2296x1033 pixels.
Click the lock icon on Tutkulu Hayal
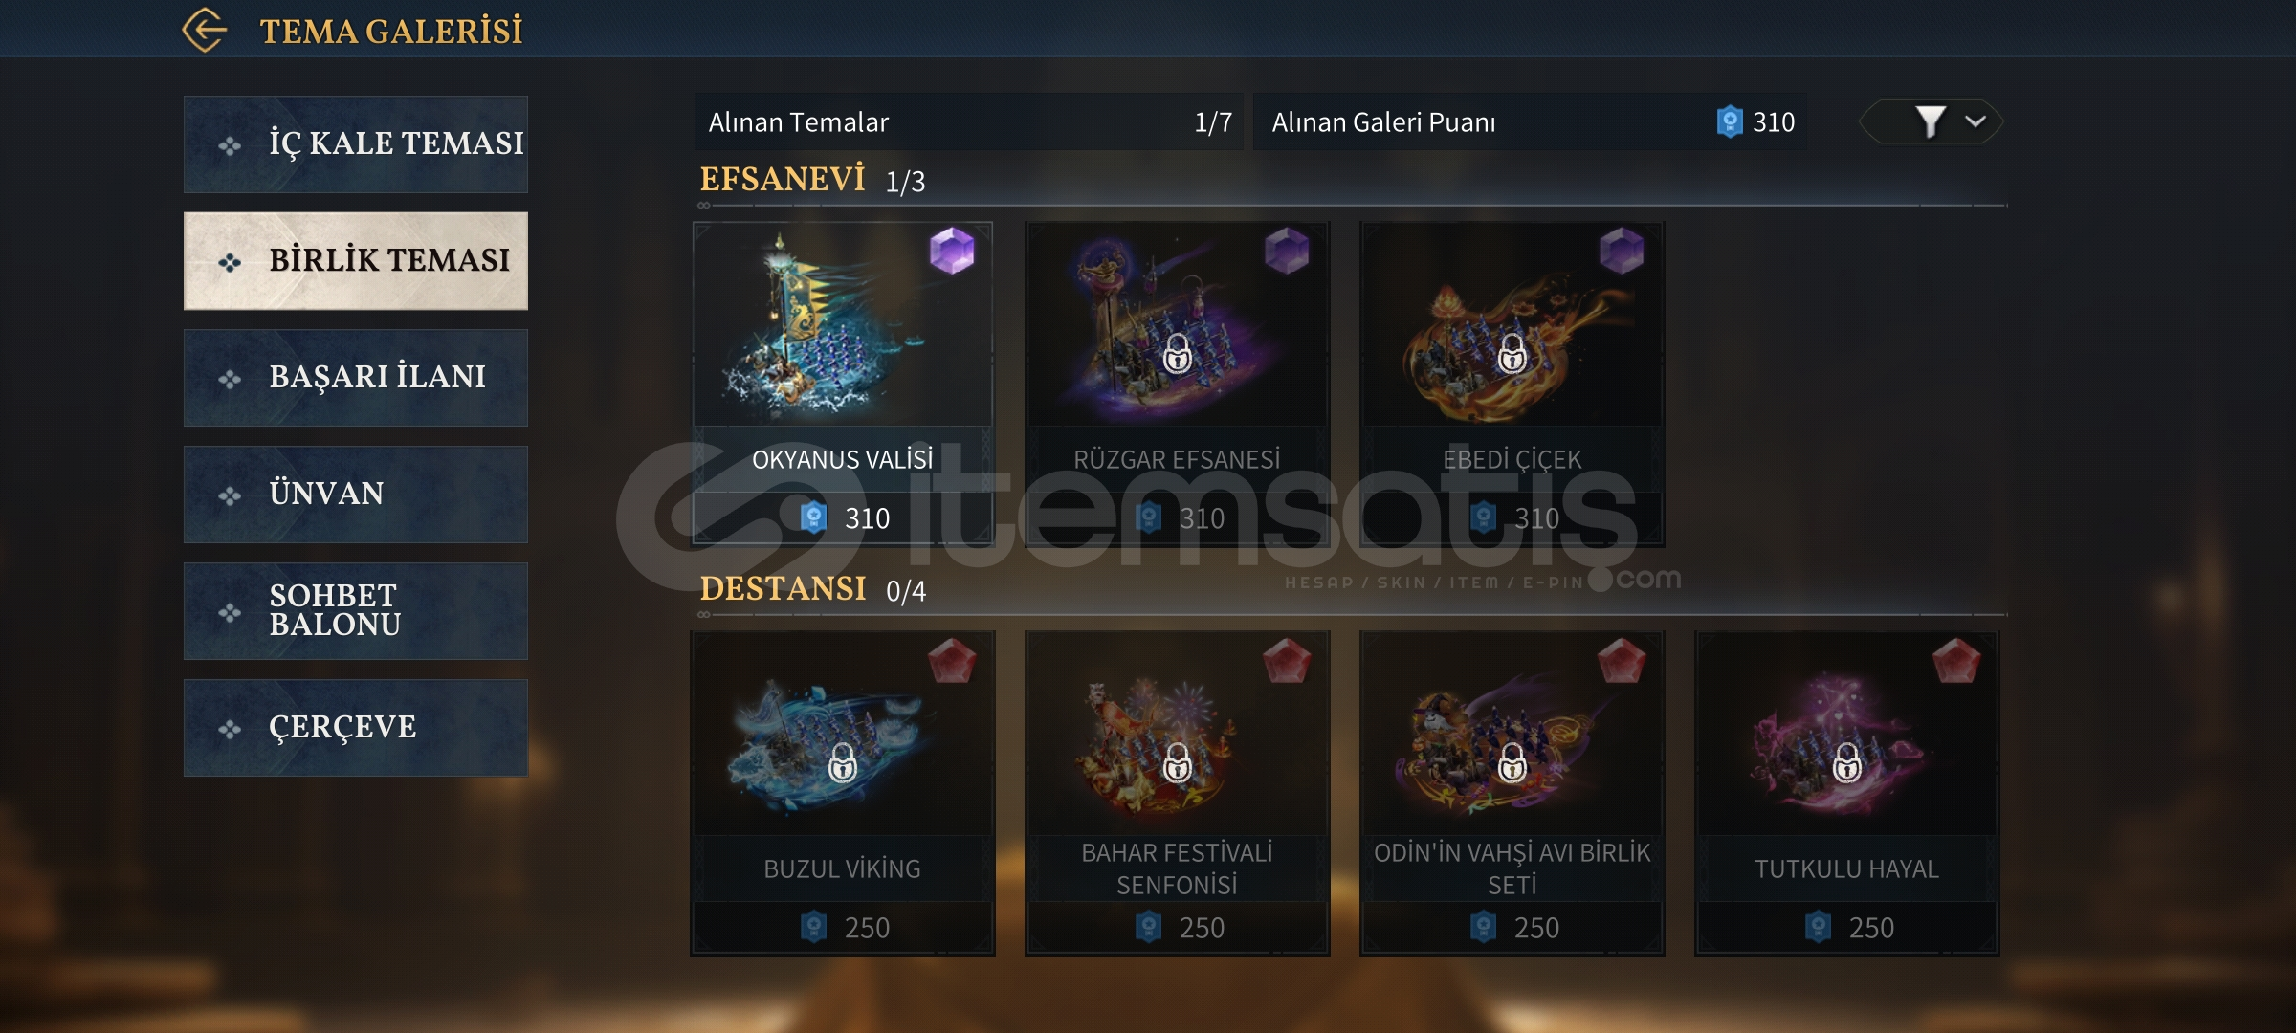tap(1847, 763)
